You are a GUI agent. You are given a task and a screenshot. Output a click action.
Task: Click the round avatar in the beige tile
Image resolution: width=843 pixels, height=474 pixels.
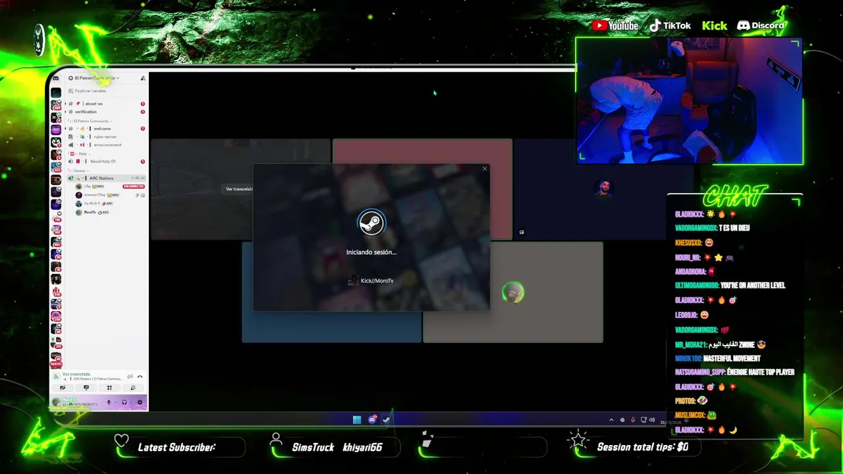click(512, 292)
